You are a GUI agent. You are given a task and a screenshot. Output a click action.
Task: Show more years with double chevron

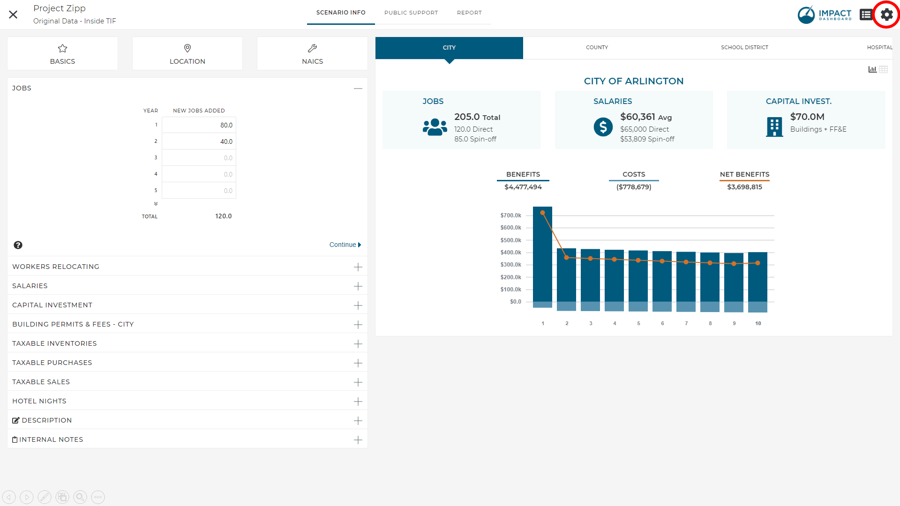pyautogui.click(x=156, y=204)
